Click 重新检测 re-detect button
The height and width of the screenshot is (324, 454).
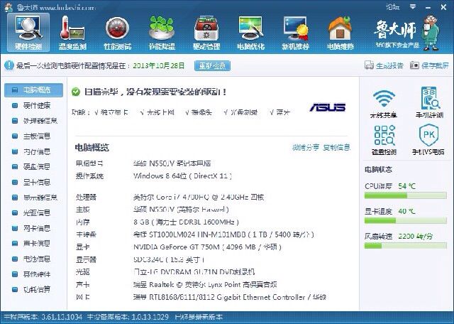[x=213, y=65]
